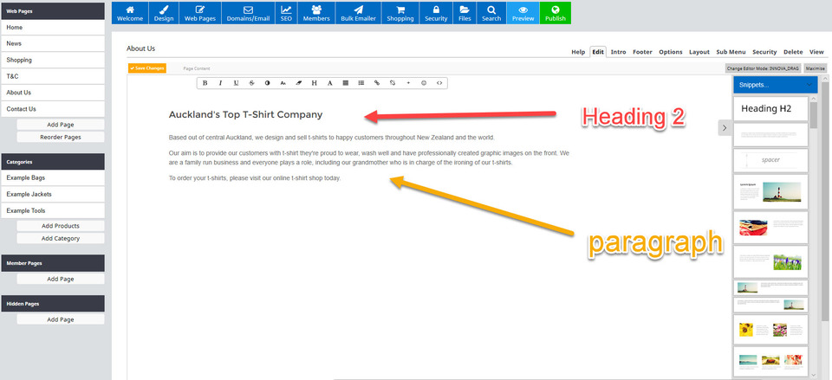Apply underline using the U icon

pos(237,83)
